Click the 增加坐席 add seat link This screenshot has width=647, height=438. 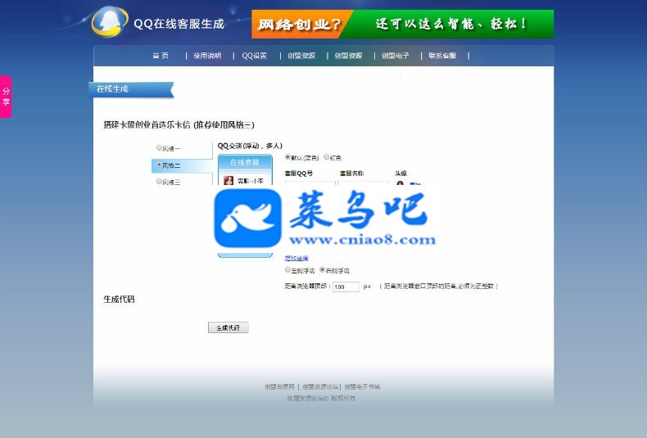[296, 258]
